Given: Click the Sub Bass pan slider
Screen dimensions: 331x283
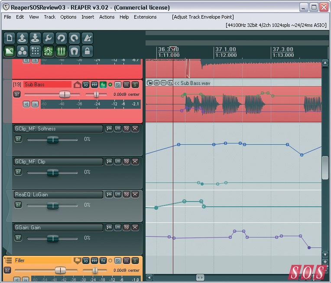Looking at the screenshot, I should (x=96, y=94).
